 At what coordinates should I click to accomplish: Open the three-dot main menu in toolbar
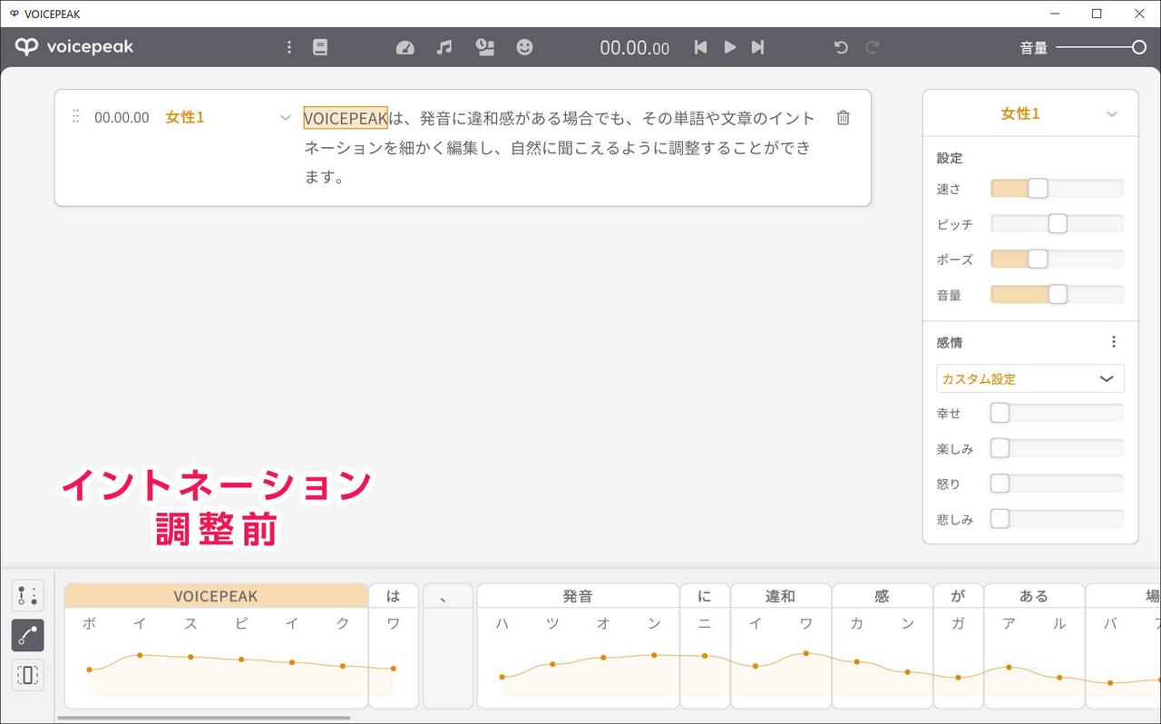tap(289, 47)
